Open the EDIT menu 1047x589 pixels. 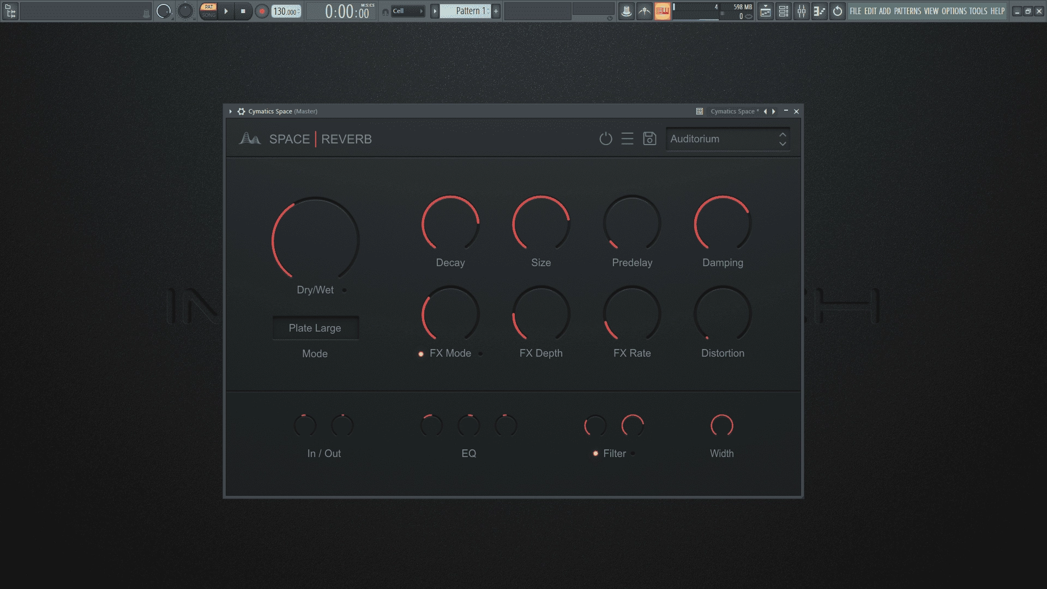[x=870, y=11]
